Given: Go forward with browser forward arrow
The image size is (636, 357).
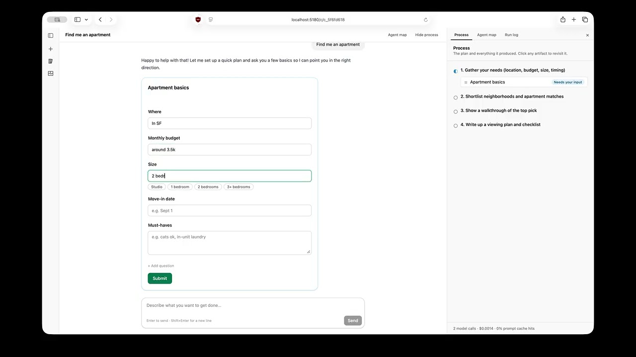Looking at the screenshot, I should click(x=111, y=20).
